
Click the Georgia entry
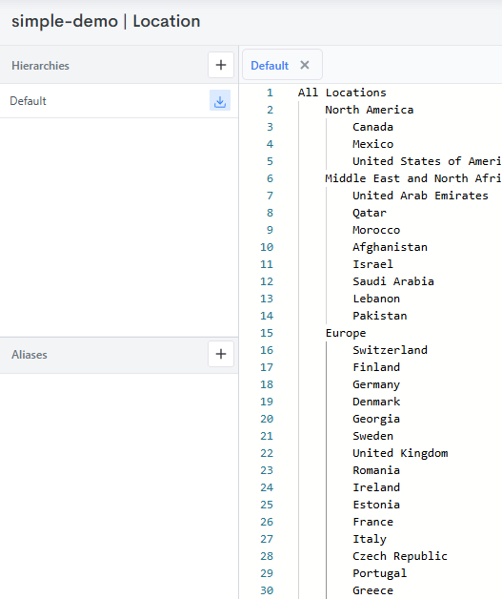pos(376,419)
